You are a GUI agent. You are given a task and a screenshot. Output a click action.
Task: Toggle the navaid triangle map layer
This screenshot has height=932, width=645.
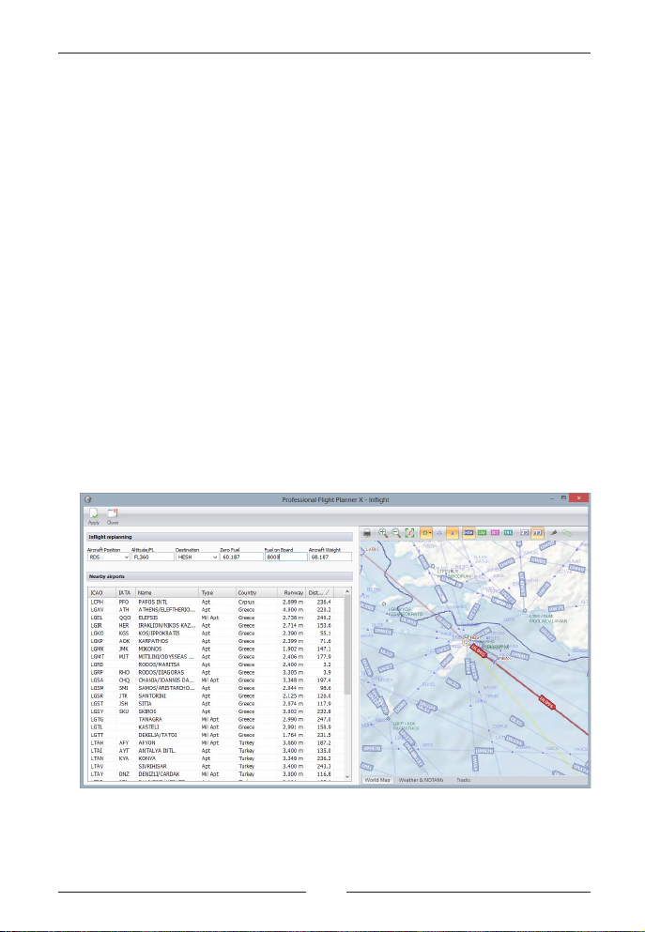click(453, 533)
